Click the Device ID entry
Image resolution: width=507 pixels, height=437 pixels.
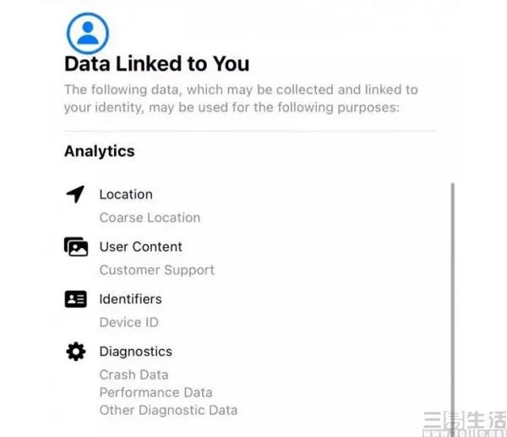click(128, 322)
